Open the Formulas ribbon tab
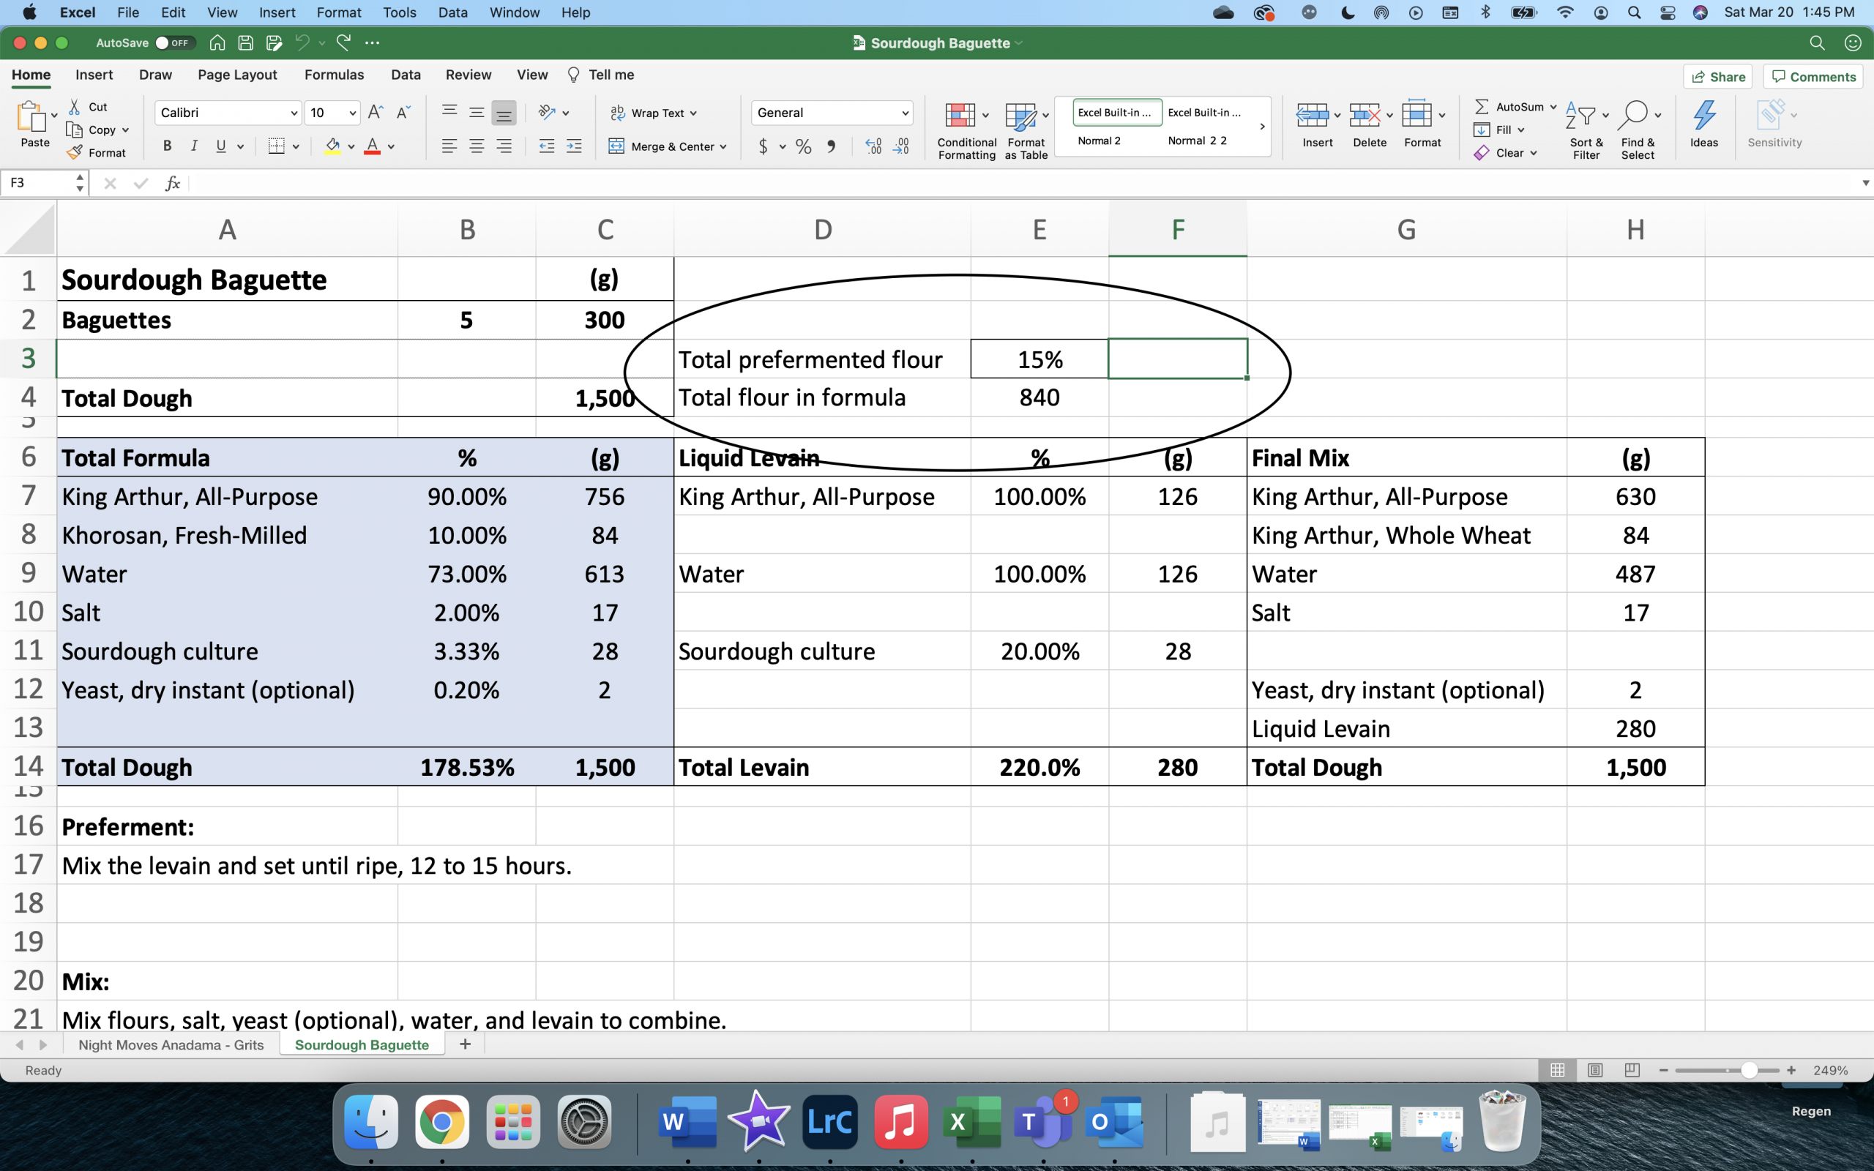Image resolution: width=1874 pixels, height=1171 pixels. [334, 75]
